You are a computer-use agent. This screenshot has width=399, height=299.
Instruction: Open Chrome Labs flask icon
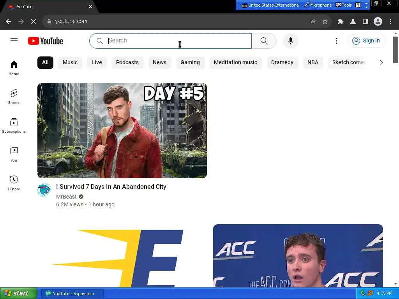pyautogui.click(x=353, y=22)
